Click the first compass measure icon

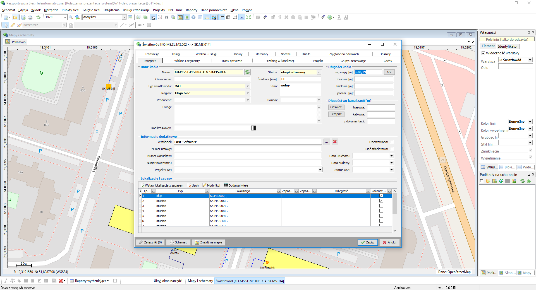(x=339, y=17)
